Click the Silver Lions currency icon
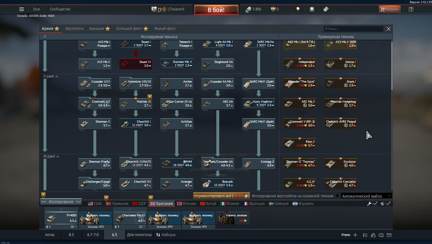 (248, 10)
